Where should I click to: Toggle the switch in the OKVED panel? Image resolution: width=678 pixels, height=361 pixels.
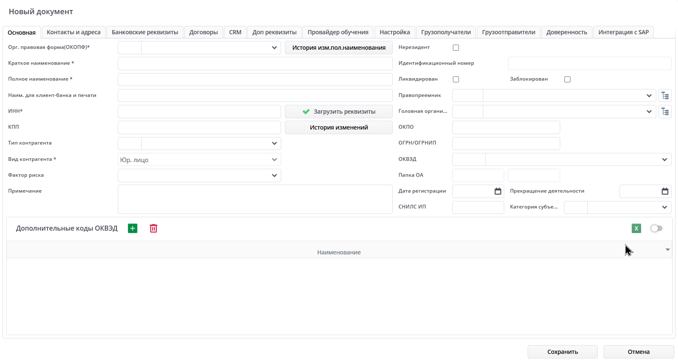(656, 229)
